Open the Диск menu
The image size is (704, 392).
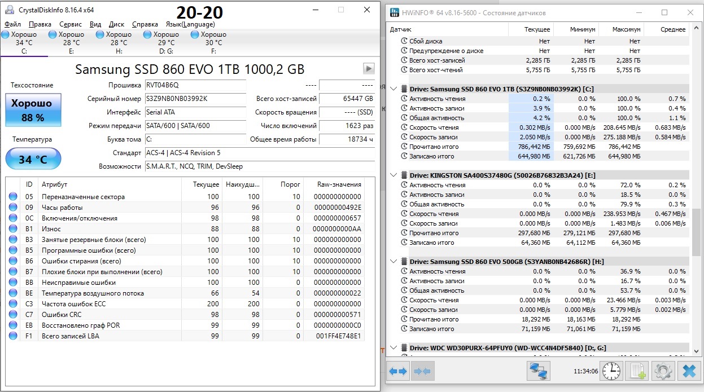116,24
